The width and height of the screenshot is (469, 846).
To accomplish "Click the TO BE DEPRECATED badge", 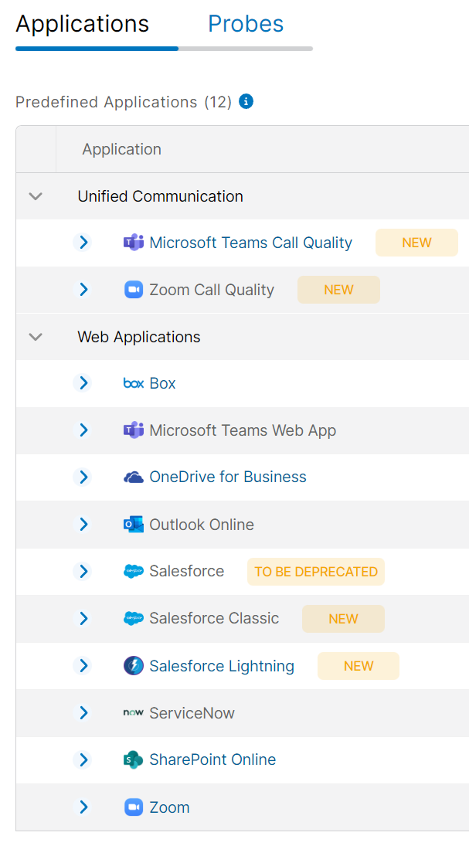I will click(x=316, y=572).
